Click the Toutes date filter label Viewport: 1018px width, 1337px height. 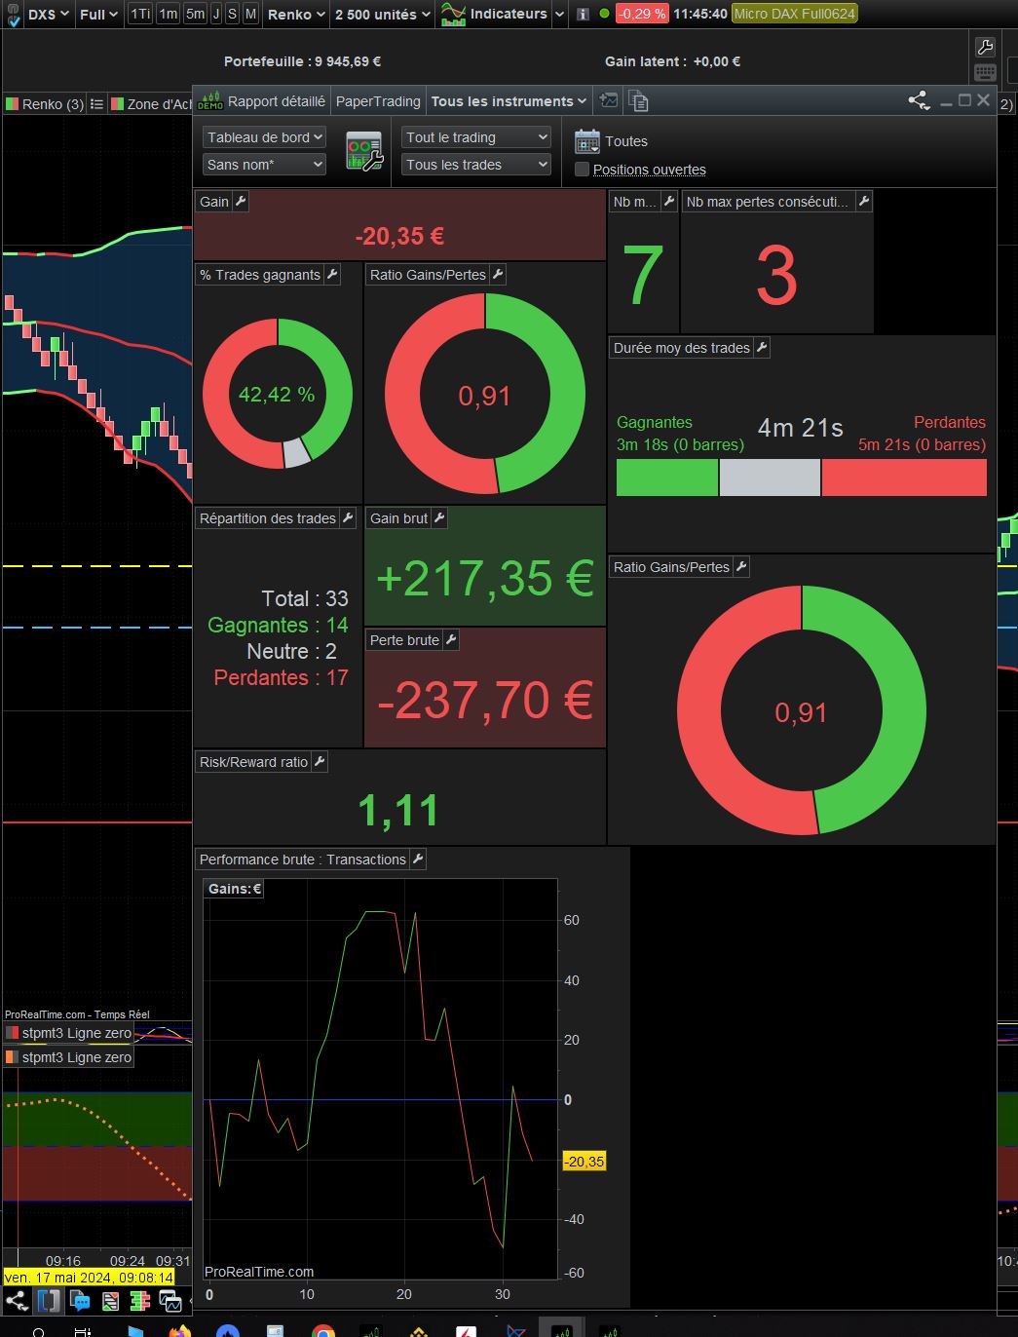[626, 141]
